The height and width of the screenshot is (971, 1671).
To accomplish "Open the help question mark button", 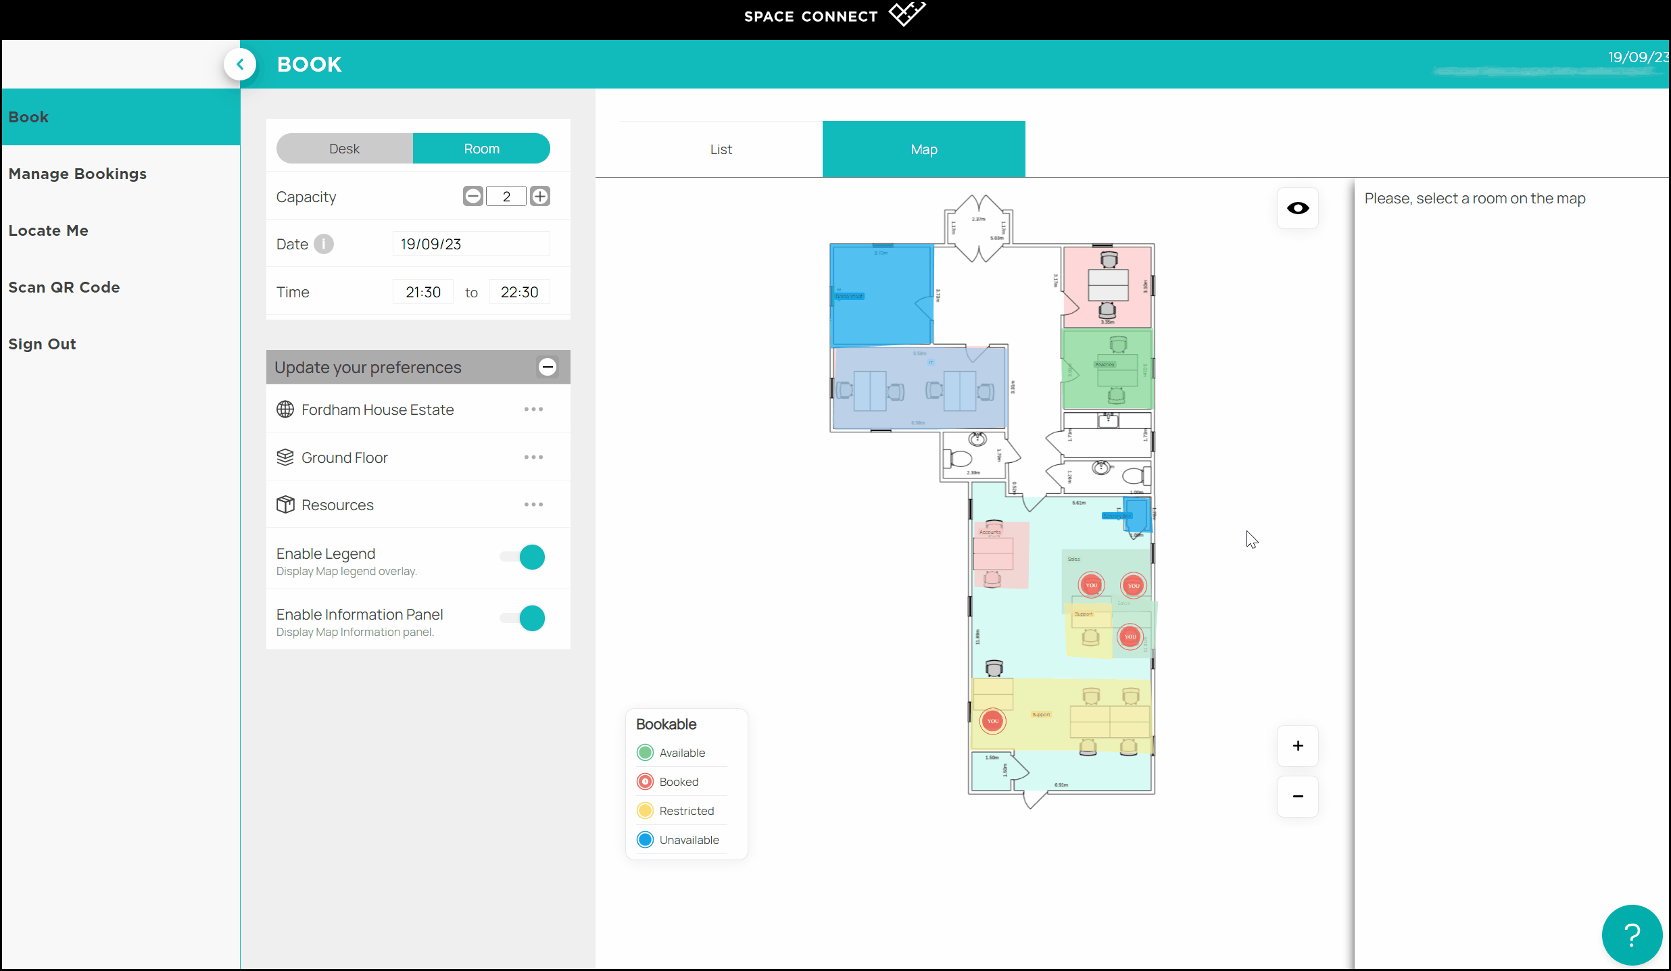I will tap(1631, 935).
